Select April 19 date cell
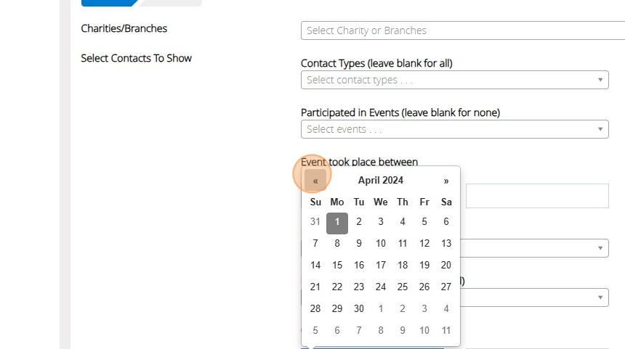Viewport: 625px width, 349px height. click(424, 266)
